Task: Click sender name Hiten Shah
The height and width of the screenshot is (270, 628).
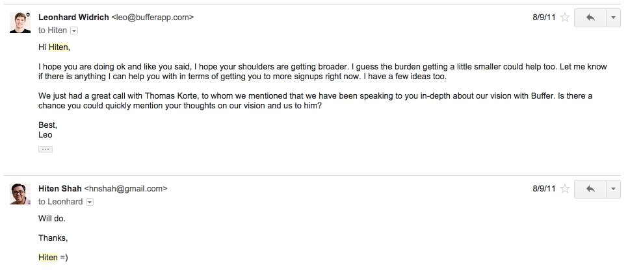Action: [x=60, y=188]
